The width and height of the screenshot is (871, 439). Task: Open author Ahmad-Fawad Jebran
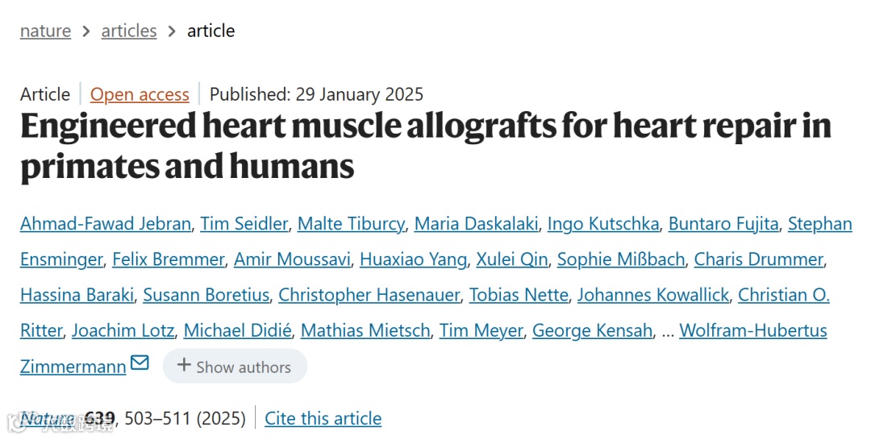(x=106, y=224)
